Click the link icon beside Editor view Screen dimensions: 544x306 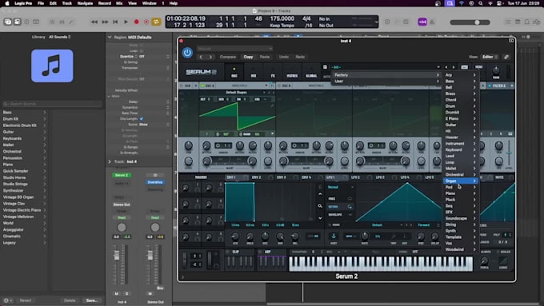pos(506,57)
